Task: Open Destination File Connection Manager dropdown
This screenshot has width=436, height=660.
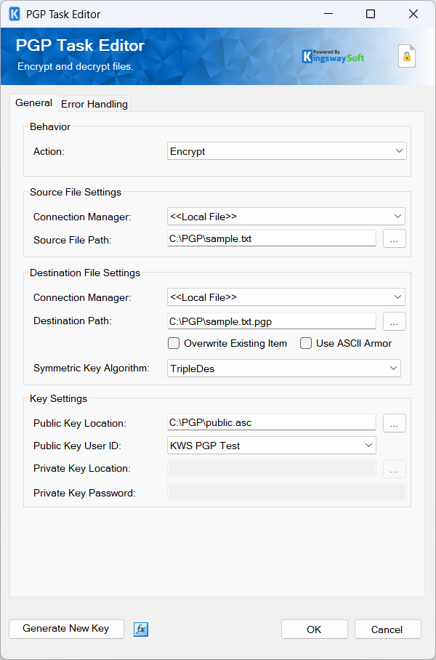Action: (x=286, y=297)
